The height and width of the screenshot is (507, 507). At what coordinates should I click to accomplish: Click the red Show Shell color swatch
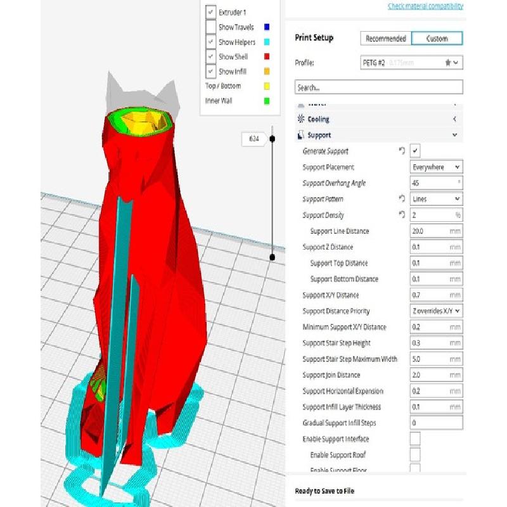pyautogui.click(x=267, y=56)
